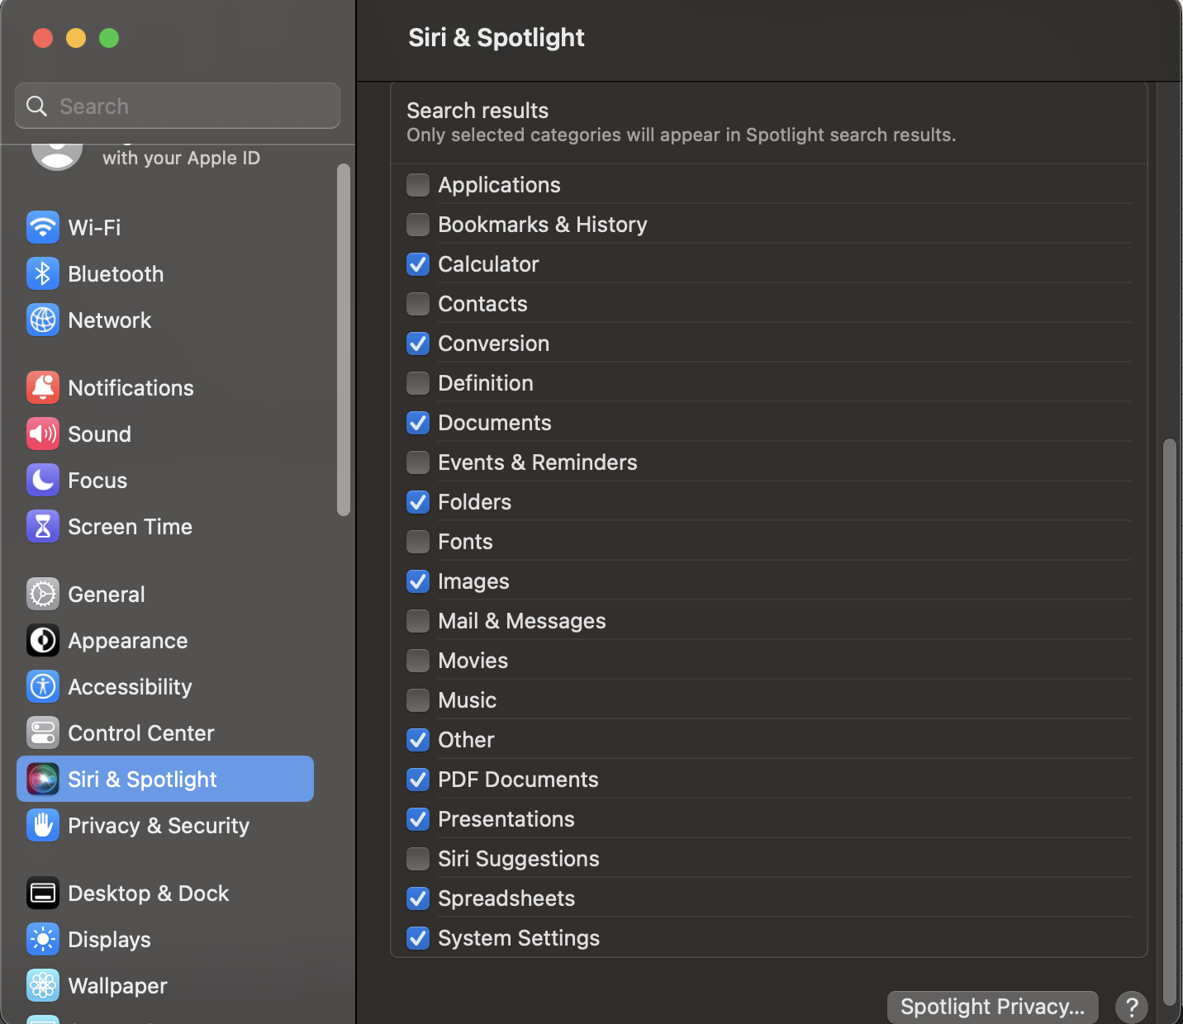
Task: Select the Focus moon icon
Action: tap(43, 480)
